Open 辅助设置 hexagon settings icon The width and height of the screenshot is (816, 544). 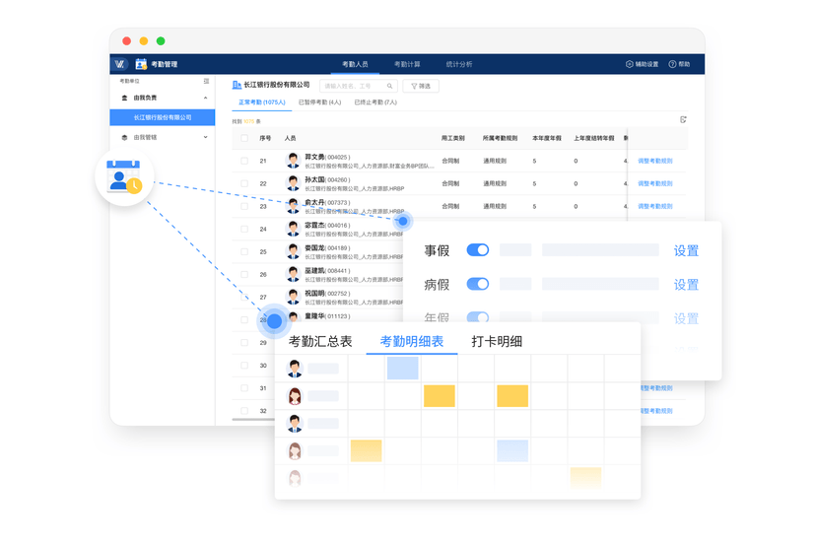point(629,64)
